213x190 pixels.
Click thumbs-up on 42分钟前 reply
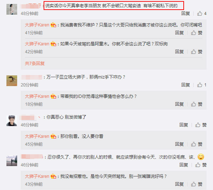[193, 51]
